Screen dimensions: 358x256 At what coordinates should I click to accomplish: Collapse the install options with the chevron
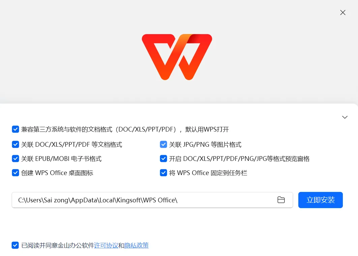(x=345, y=117)
